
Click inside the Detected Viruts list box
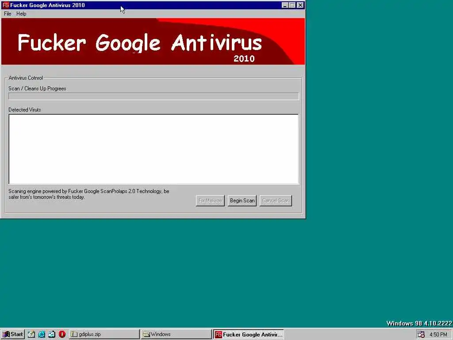coord(154,149)
